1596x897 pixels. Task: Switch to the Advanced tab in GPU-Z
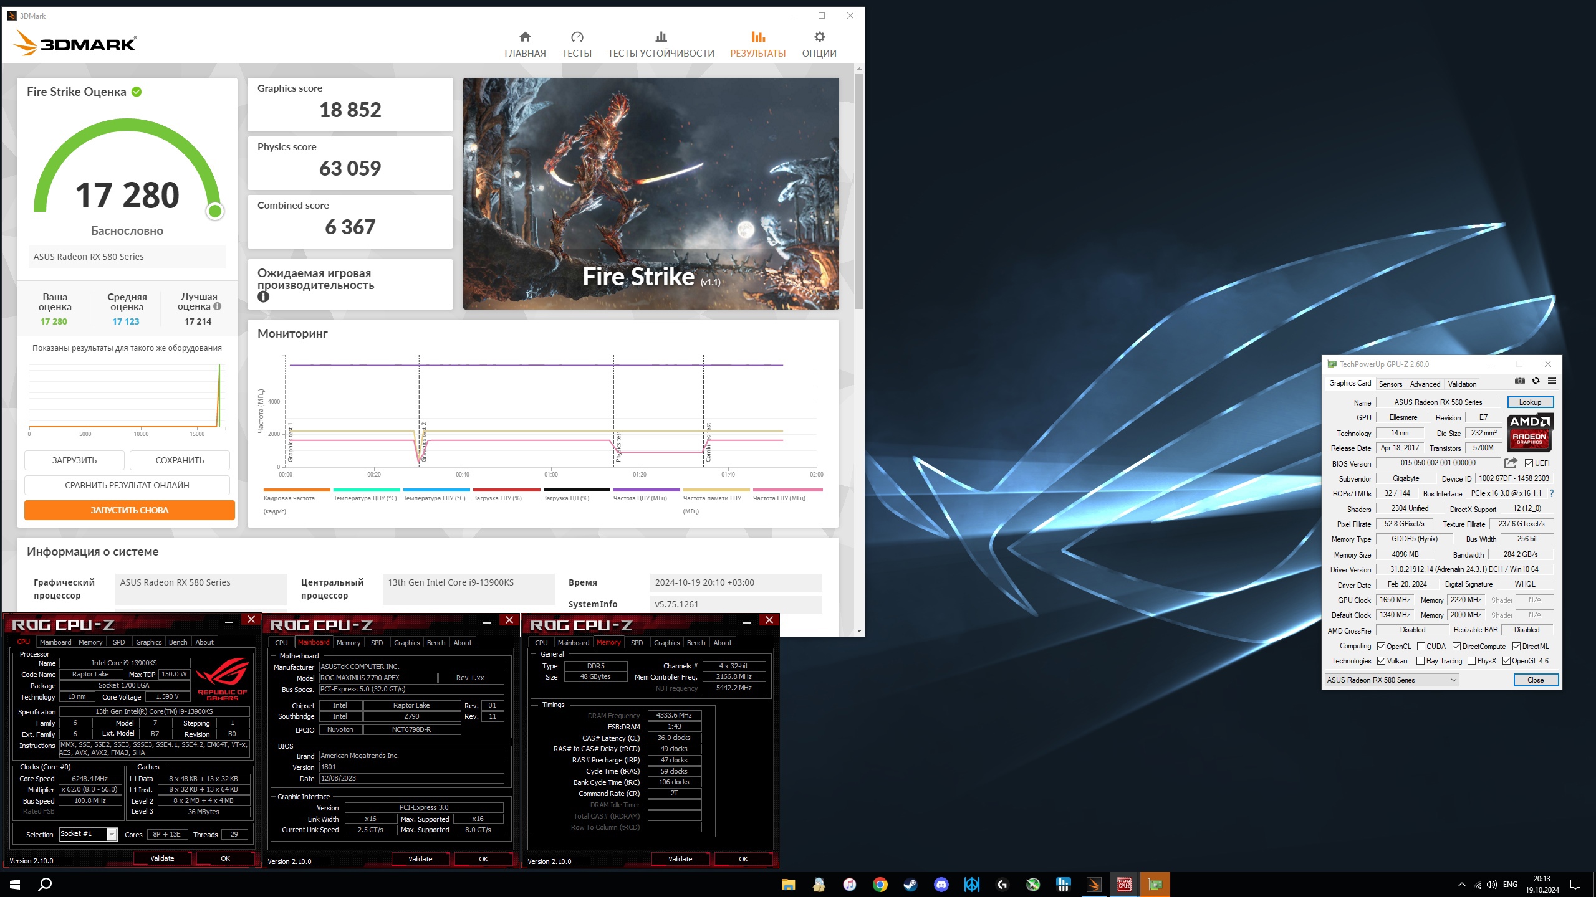coord(1425,384)
